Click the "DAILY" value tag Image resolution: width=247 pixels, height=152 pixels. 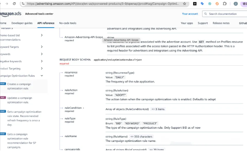pos(120,77)
